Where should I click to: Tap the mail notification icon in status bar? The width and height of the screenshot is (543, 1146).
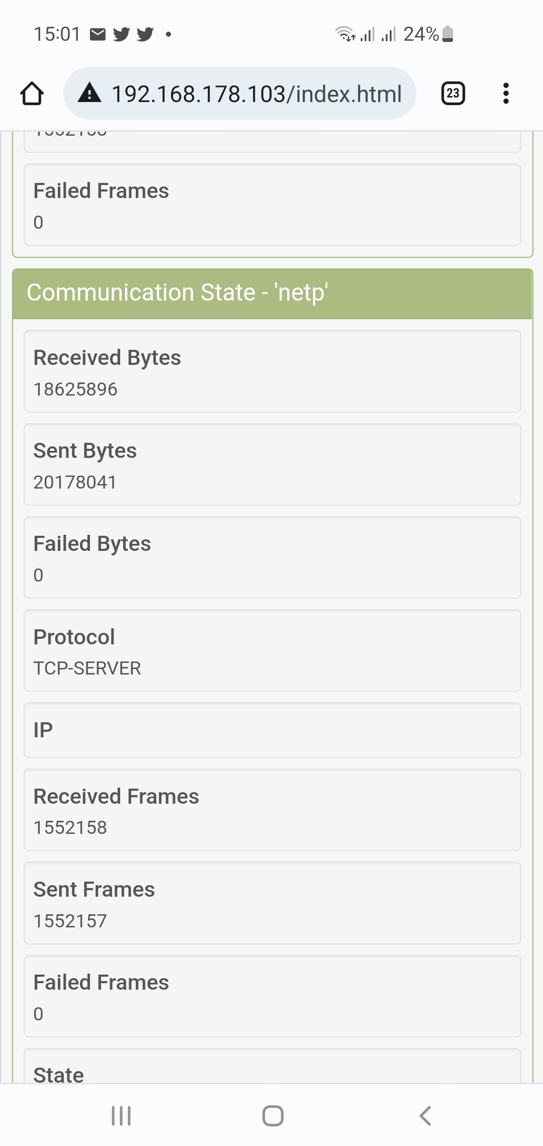pos(98,34)
